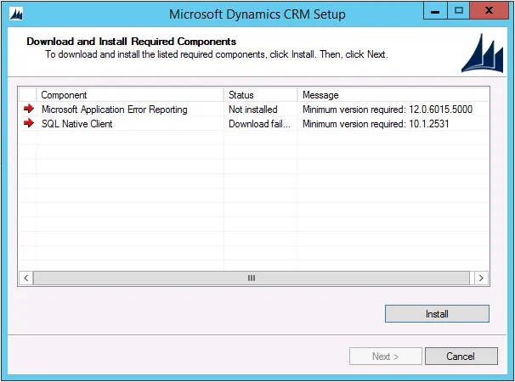515x382 pixels.
Task: Maximize the CRM Setup window
Action: click(x=459, y=11)
